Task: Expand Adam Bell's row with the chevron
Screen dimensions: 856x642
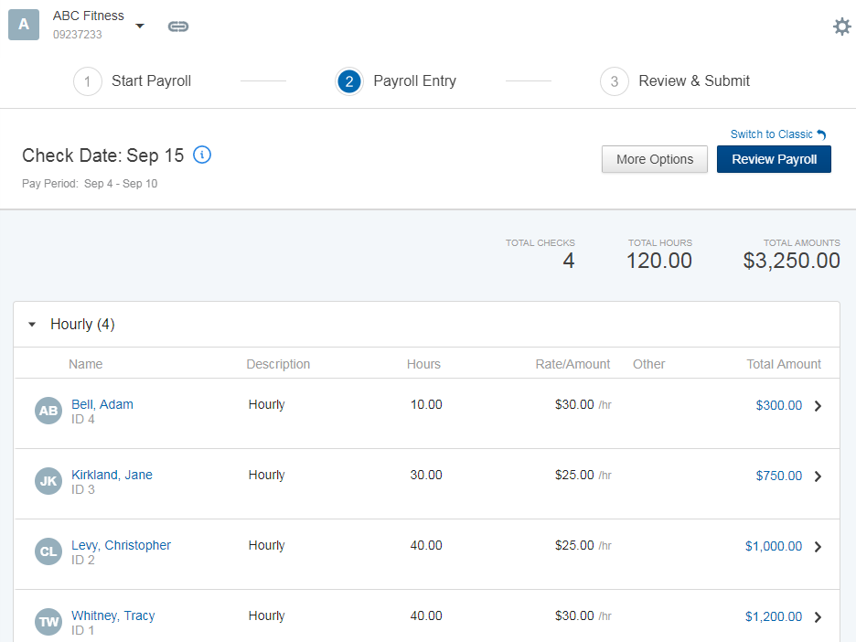Action: [x=818, y=406]
